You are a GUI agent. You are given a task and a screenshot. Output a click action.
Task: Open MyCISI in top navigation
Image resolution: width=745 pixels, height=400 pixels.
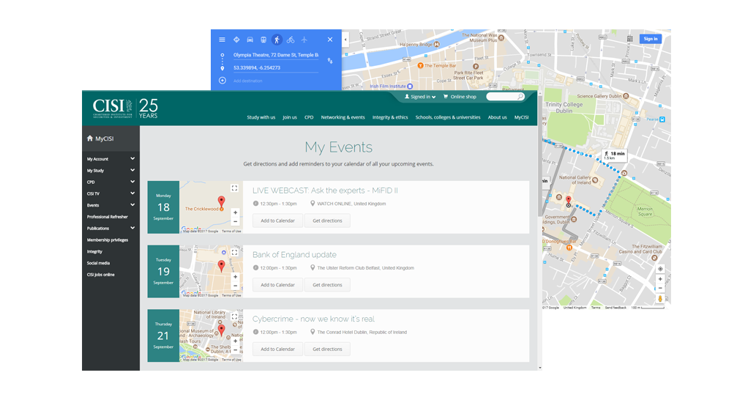pyautogui.click(x=521, y=117)
